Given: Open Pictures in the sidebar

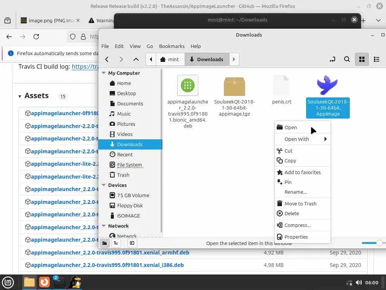Looking at the screenshot, I should tap(126, 124).
